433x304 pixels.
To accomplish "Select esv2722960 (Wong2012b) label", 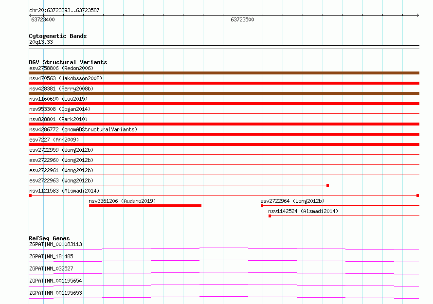I will pyautogui.click(x=61, y=160).
